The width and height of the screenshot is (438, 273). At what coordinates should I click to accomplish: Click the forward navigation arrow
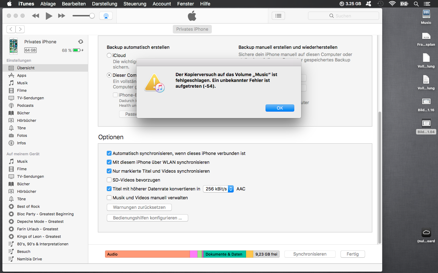20,29
